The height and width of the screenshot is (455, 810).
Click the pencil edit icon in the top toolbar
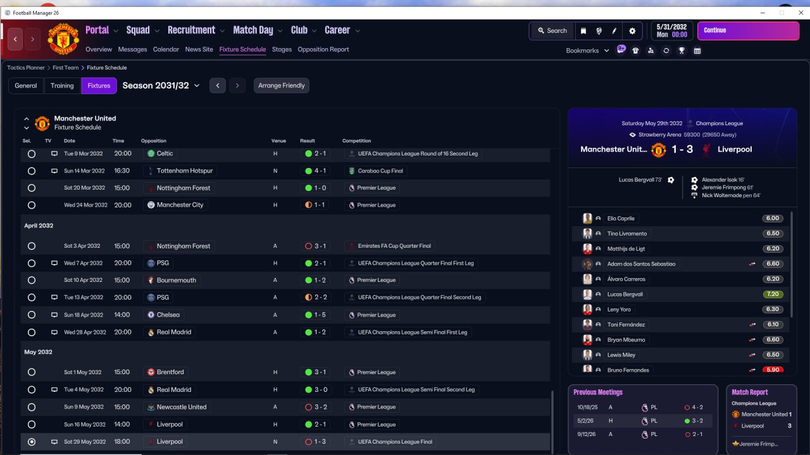(614, 31)
